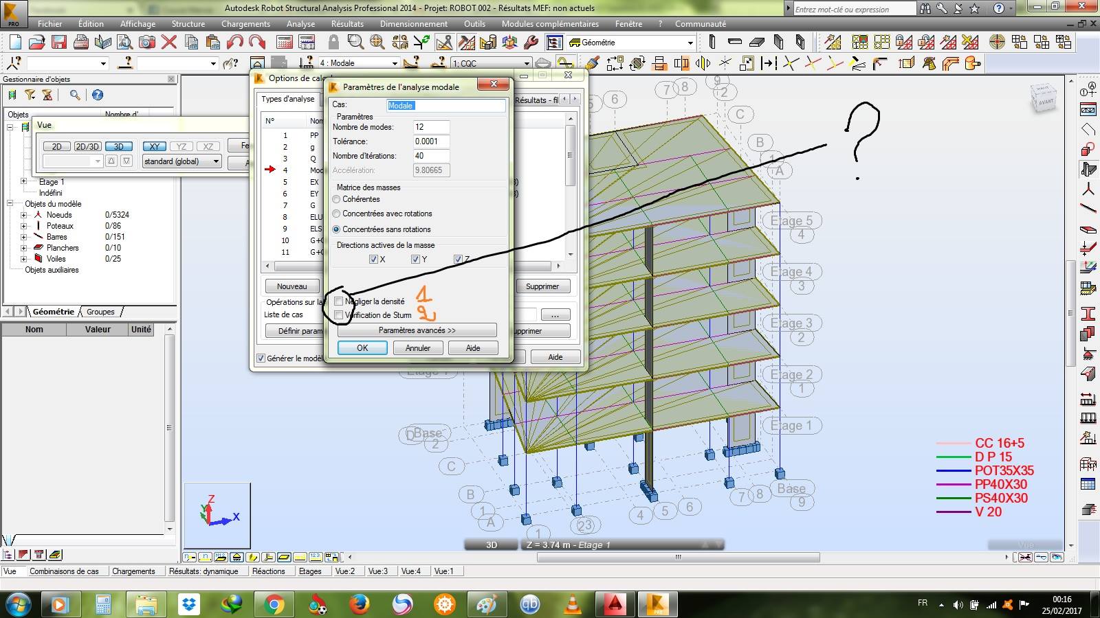Select Cohérentes mass matrix option
Screen dimensions: 1100x618
click(336, 199)
